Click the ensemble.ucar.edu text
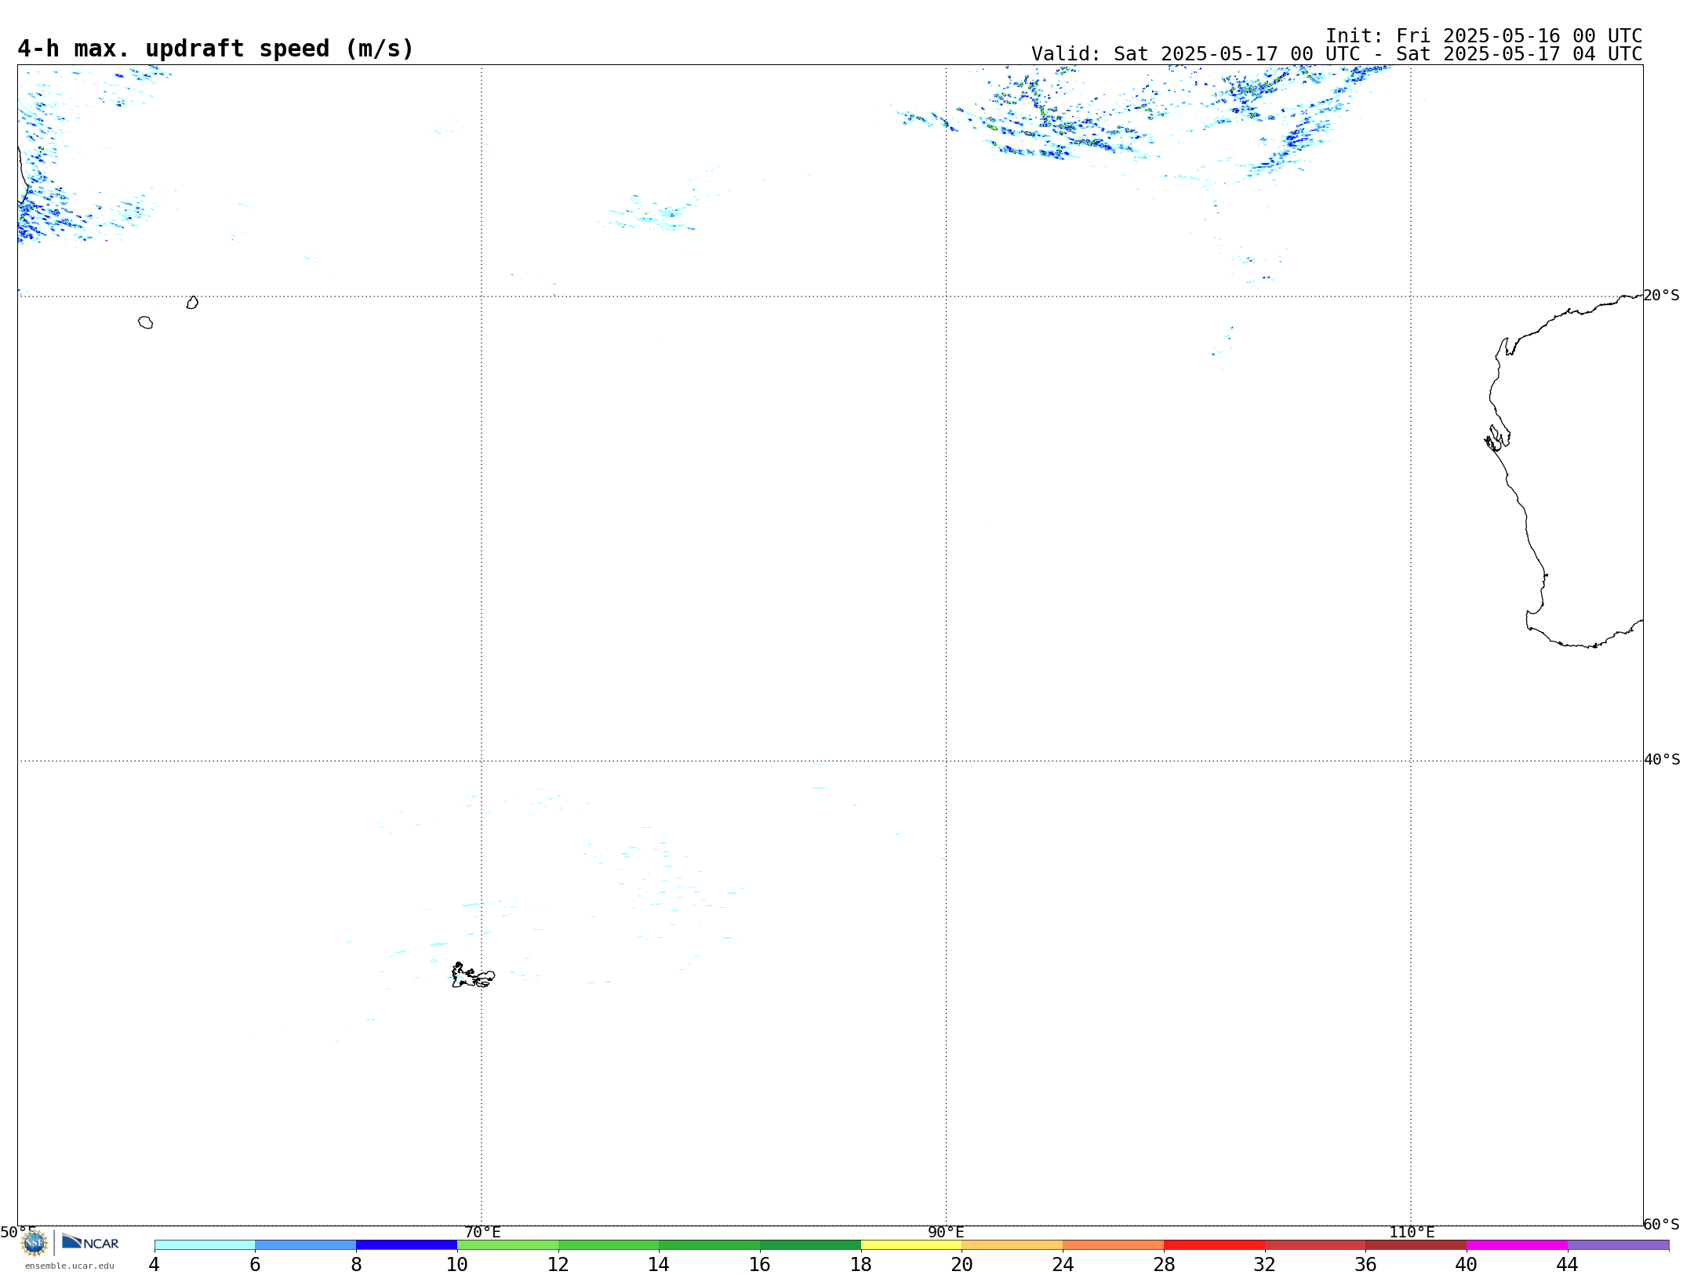This screenshot has height=1275, width=1694. click(x=70, y=1266)
